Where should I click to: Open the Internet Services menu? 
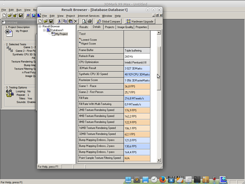point(88,16)
